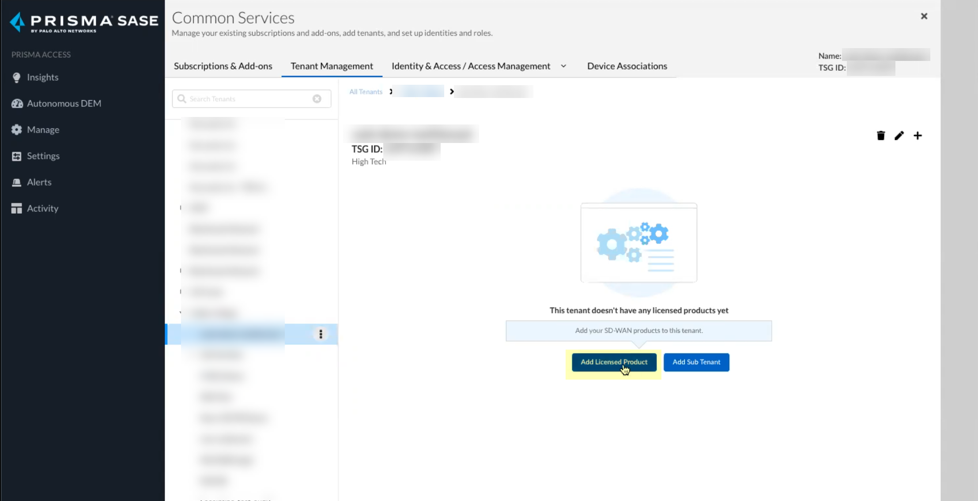Close the Common Services panel

pyautogui.click(x=924, y=16)
